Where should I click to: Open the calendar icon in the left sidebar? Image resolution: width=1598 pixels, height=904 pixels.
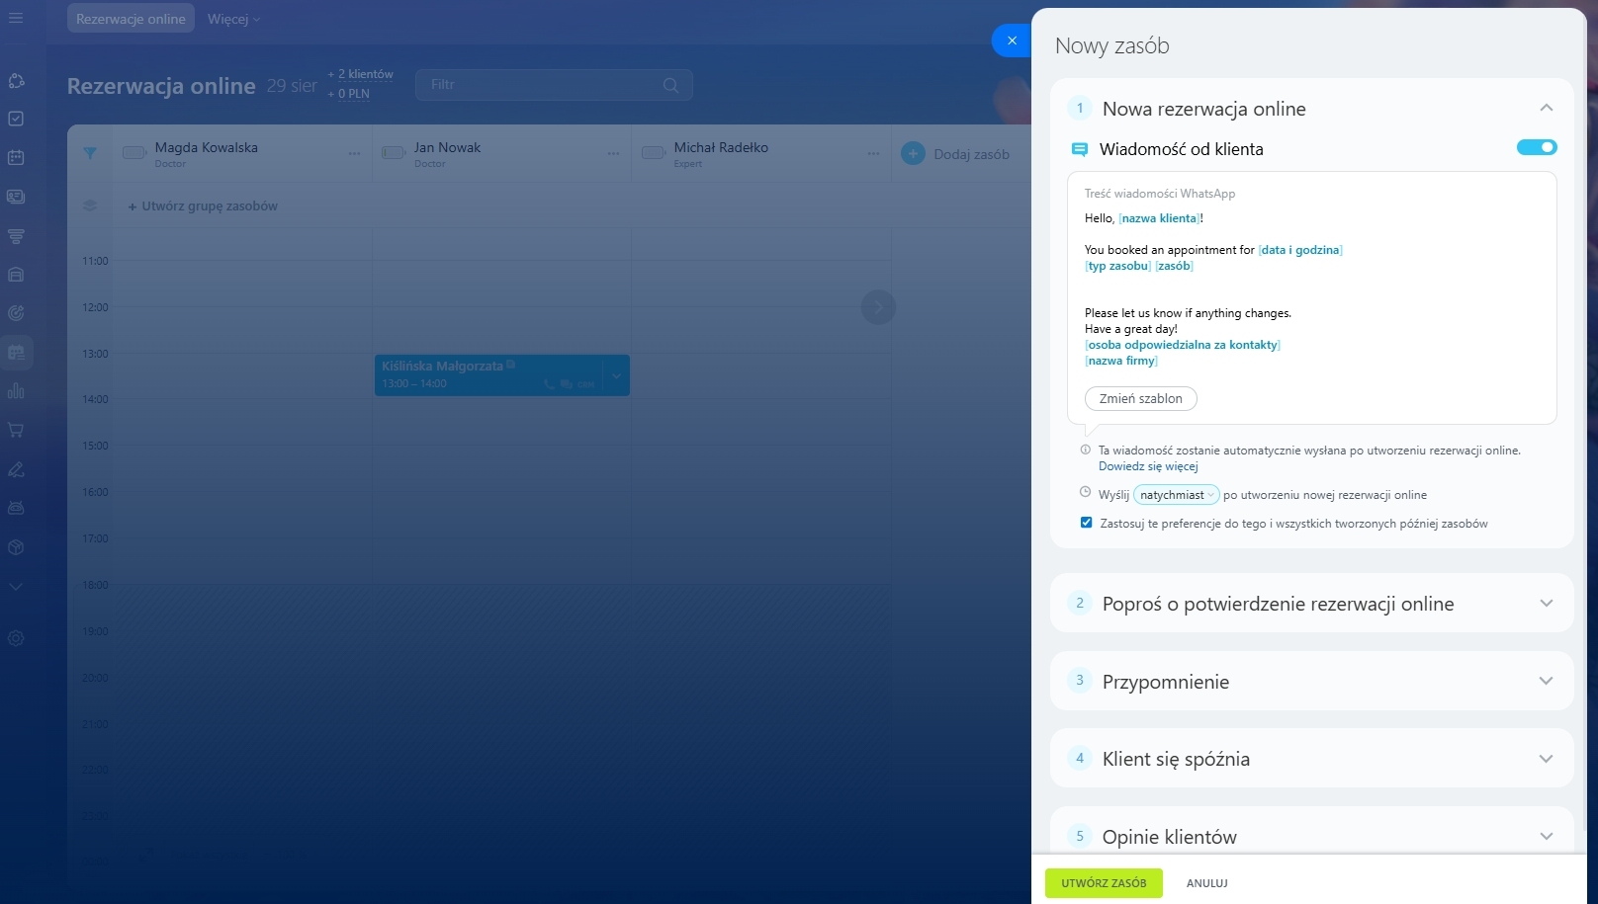16,157
